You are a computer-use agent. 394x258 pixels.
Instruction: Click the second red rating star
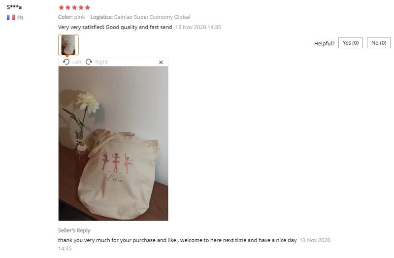pos(68,7)
